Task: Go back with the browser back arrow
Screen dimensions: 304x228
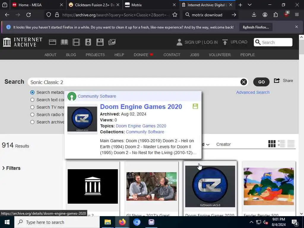Action: (x=7, y=15)
